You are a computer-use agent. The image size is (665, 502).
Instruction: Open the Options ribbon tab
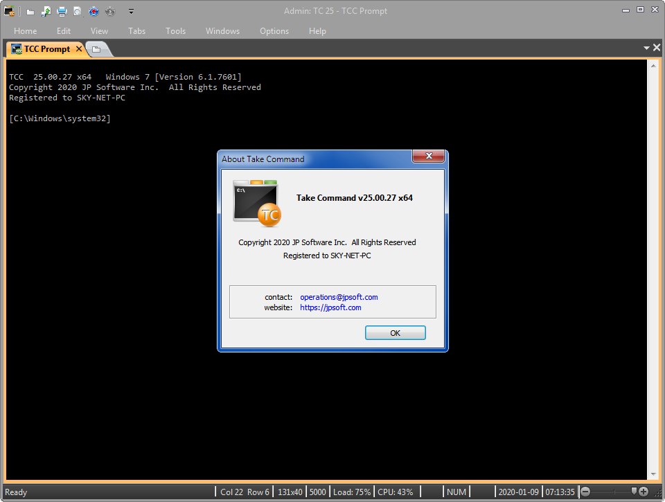tap(274, 31)
